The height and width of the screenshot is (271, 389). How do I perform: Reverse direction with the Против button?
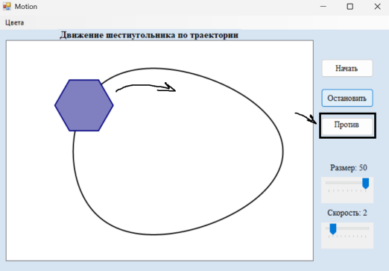(x=347, y=125)
